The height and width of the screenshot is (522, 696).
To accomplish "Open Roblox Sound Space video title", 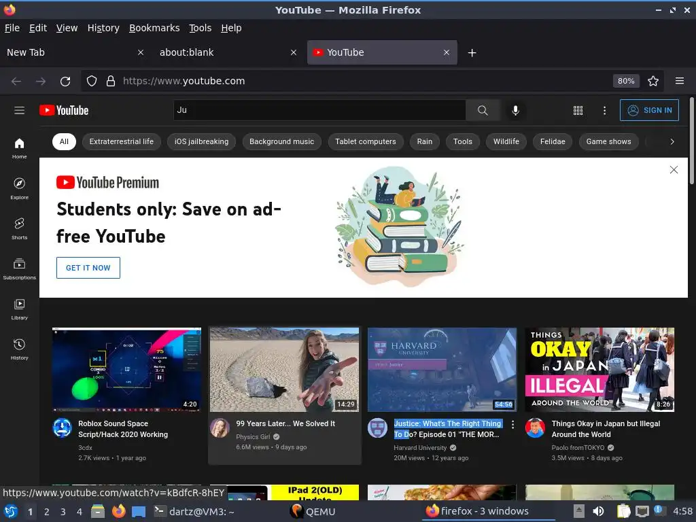I will 123,429.
